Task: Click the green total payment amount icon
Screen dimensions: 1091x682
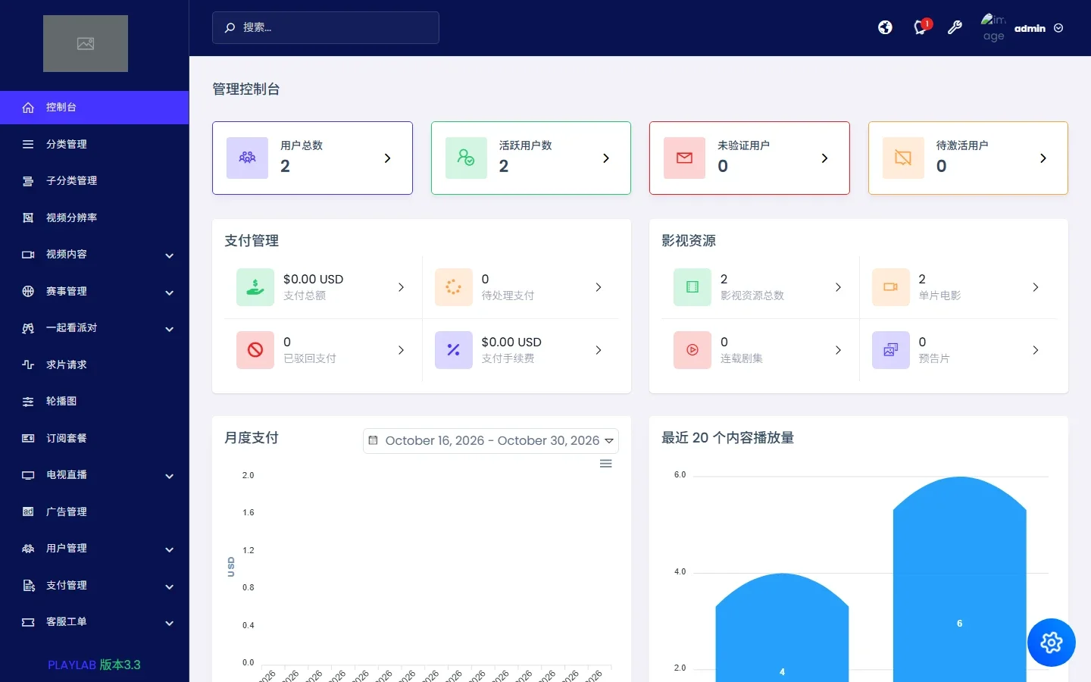Action: tap(255, 287)
